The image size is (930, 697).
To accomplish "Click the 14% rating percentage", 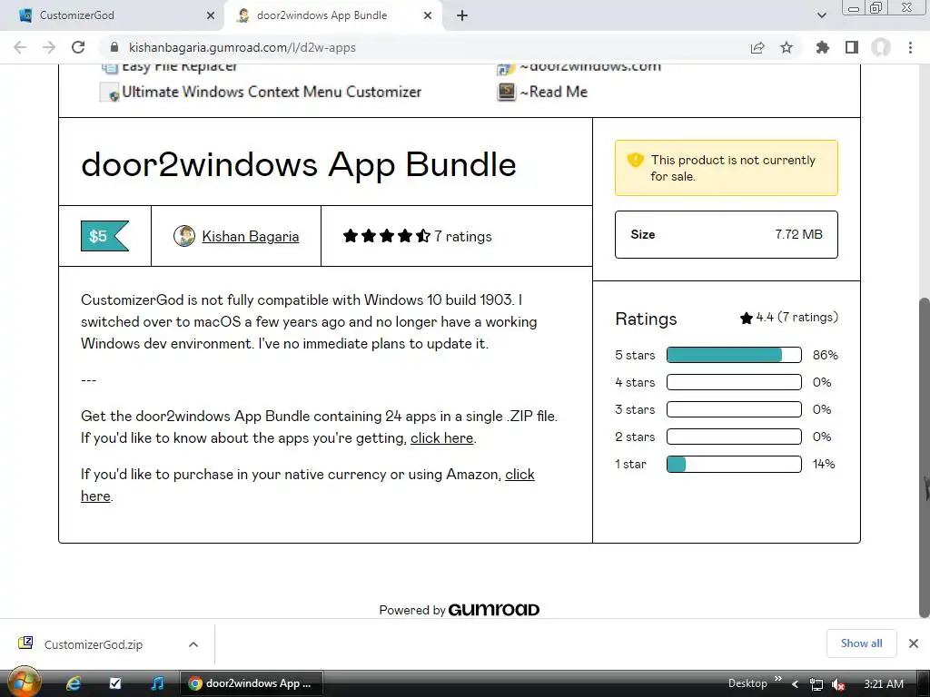I will tap(824, 464).
